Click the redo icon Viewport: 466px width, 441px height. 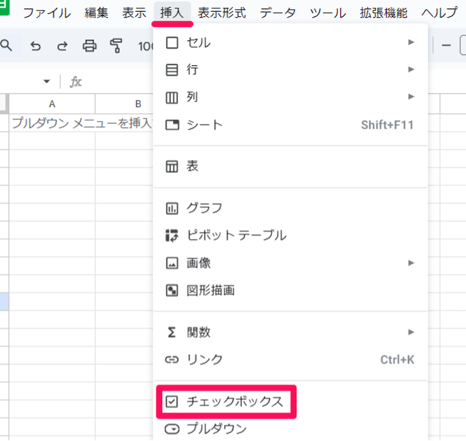pos(62,46)
